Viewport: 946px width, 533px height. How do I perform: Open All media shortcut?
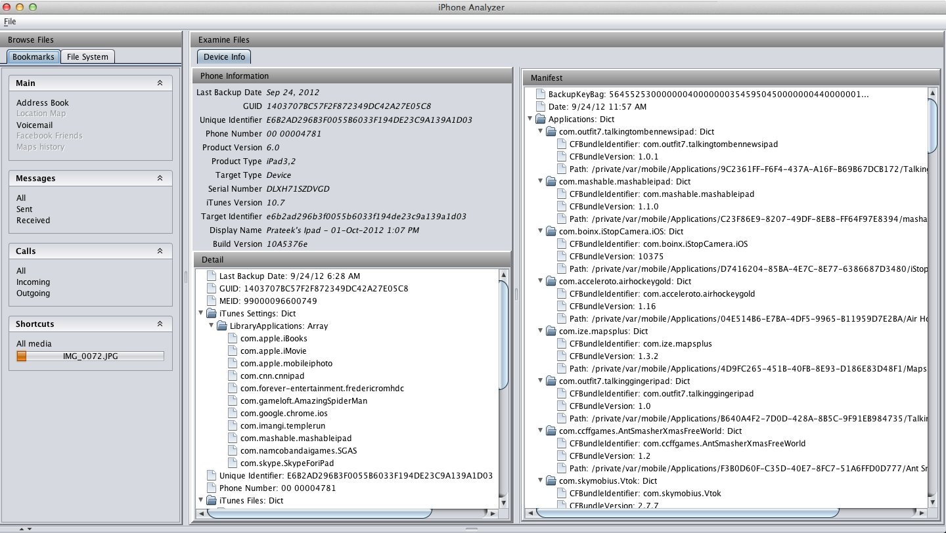click(x=34, y=344)
